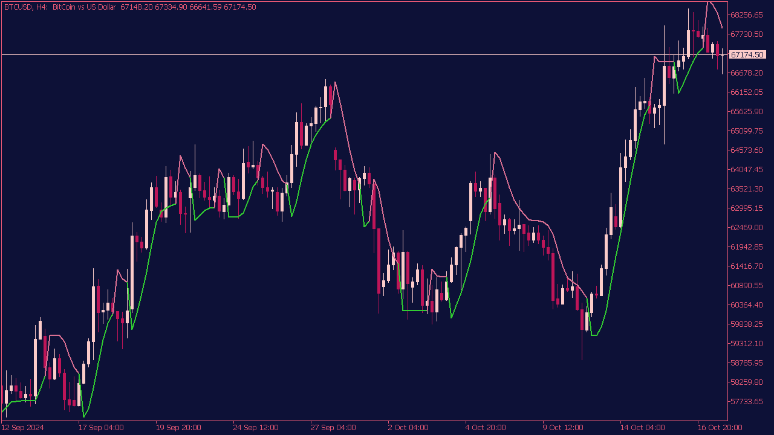Click the BTCUSD, H4 chart title text
This screenshot has width=774, height=435.
[26, 7]
